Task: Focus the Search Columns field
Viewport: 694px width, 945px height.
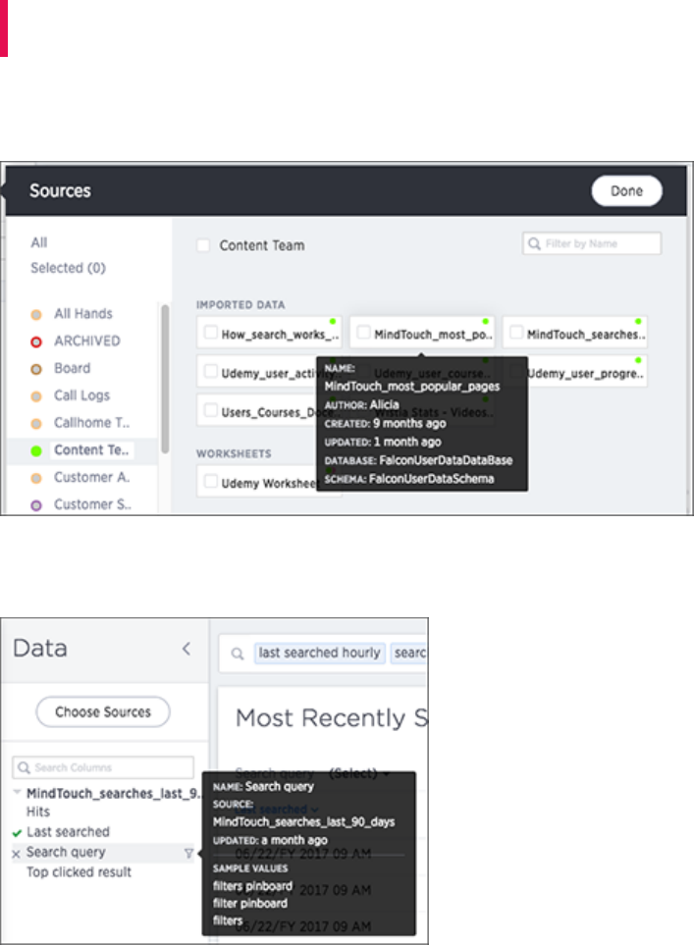Action: [x=103, y=767]
